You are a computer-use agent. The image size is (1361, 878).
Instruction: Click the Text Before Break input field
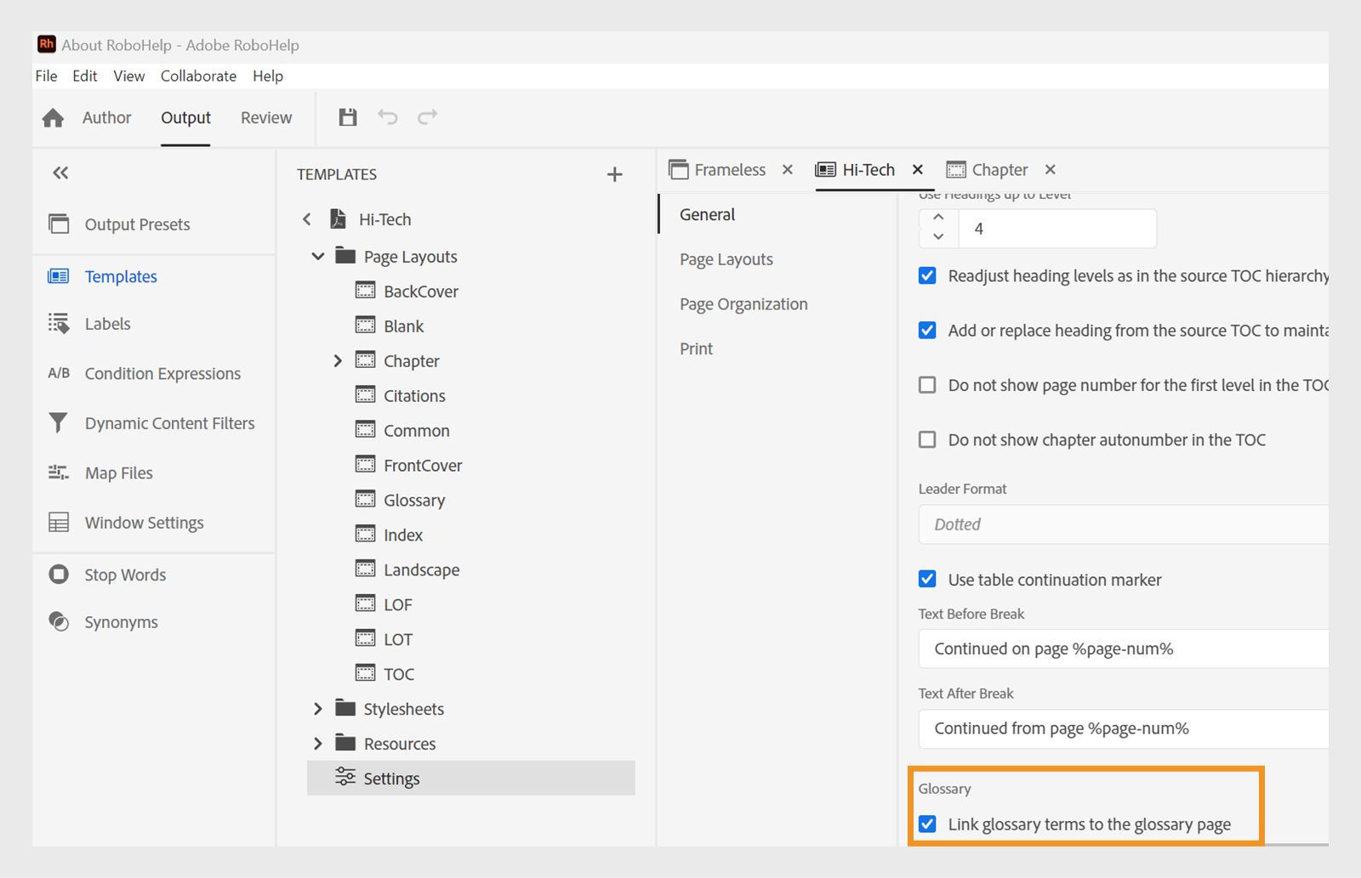(1123, 649)
